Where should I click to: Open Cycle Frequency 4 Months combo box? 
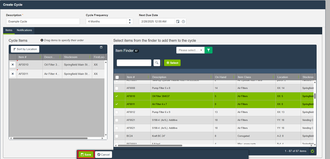pos(106,22)
